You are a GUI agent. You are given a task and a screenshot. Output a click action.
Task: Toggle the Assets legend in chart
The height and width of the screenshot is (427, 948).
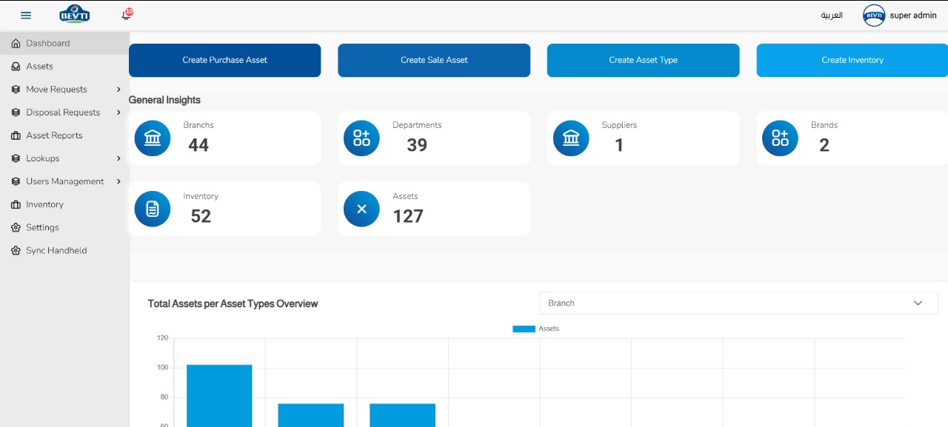(x=535, y=329)
